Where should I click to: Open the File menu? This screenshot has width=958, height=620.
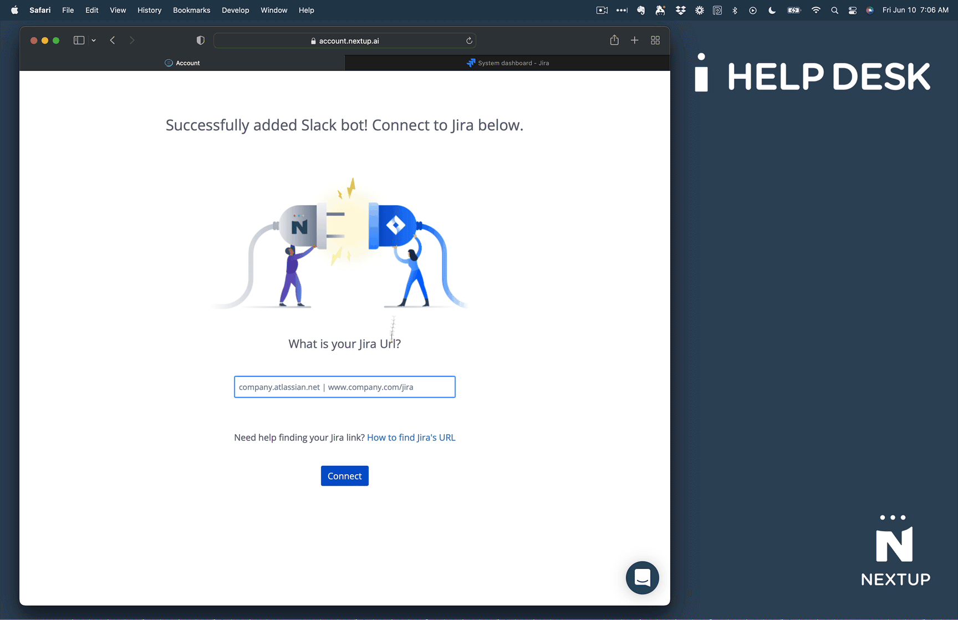(x=68, y=10)
